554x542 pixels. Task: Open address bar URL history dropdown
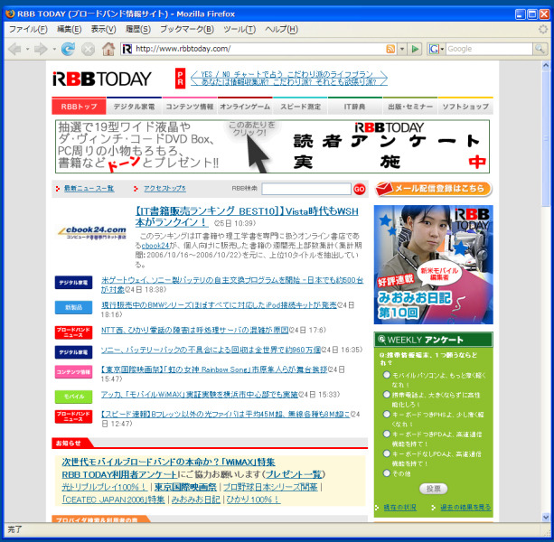coord(402,49)
